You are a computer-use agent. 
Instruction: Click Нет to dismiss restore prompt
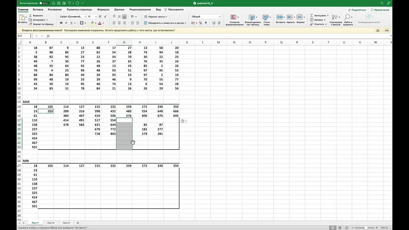(387, 30)
